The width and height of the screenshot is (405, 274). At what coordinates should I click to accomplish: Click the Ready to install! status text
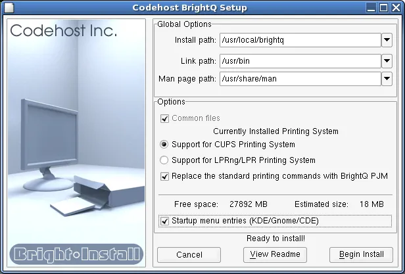(x=276, y=239)
